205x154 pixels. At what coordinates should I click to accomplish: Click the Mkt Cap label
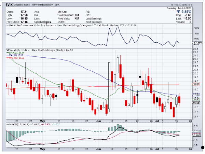(62, 12)
